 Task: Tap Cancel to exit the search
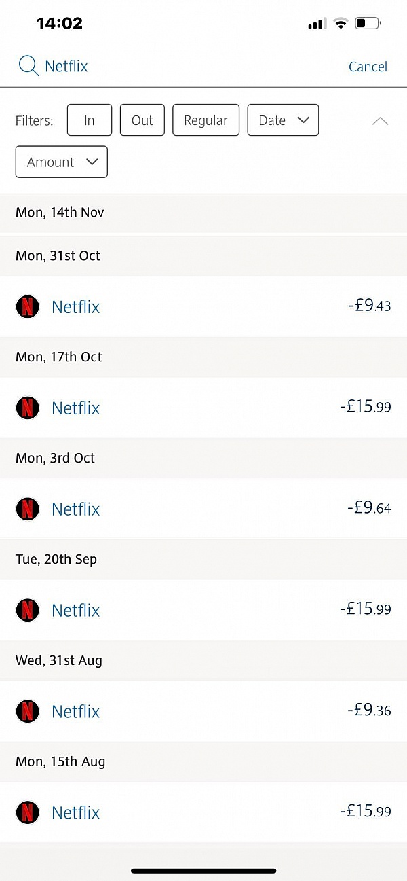[368, 66]
